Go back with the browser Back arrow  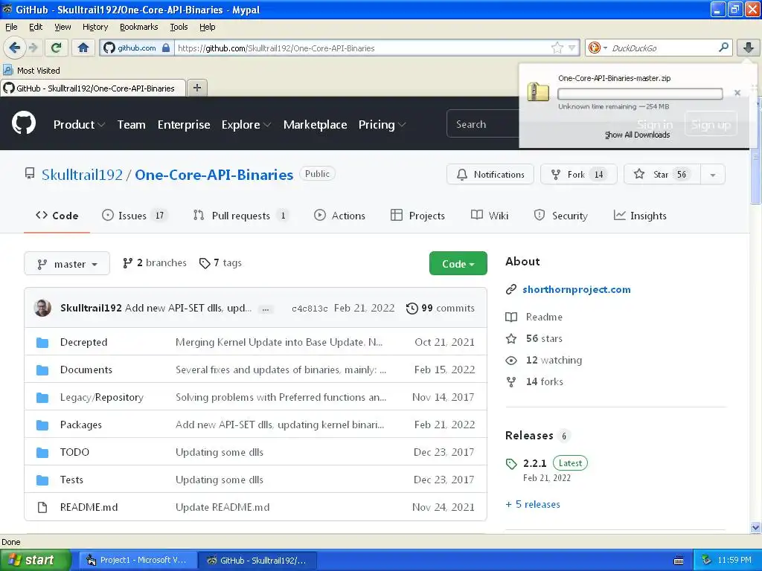tap(14, 48)
